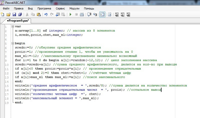
Task: Open the Сервис menu
Action: (x=60, y=8)
